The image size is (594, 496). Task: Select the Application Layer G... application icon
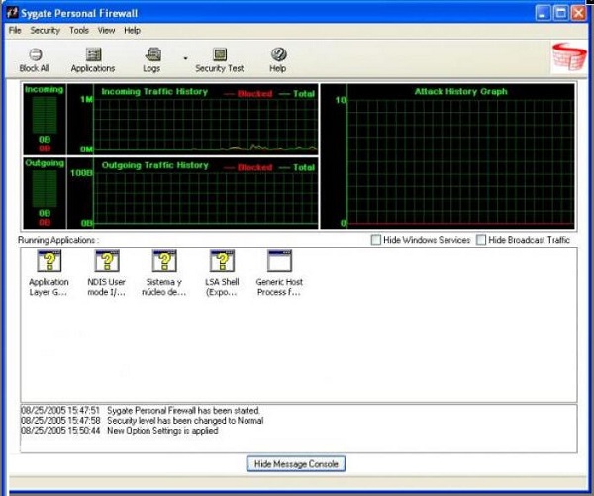tap(49, 260)
